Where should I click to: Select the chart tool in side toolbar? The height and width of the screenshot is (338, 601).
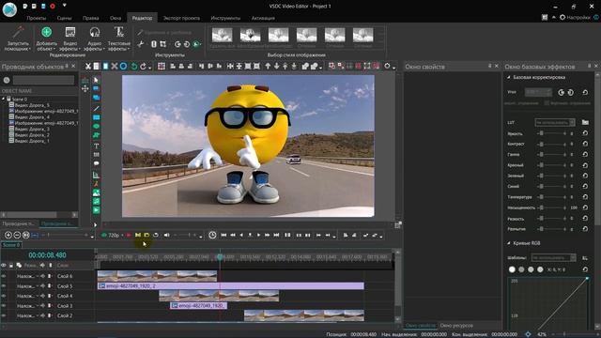point(96,175)
